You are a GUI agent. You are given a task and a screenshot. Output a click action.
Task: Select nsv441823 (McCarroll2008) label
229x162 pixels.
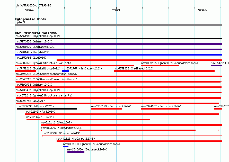coord(76,139)
